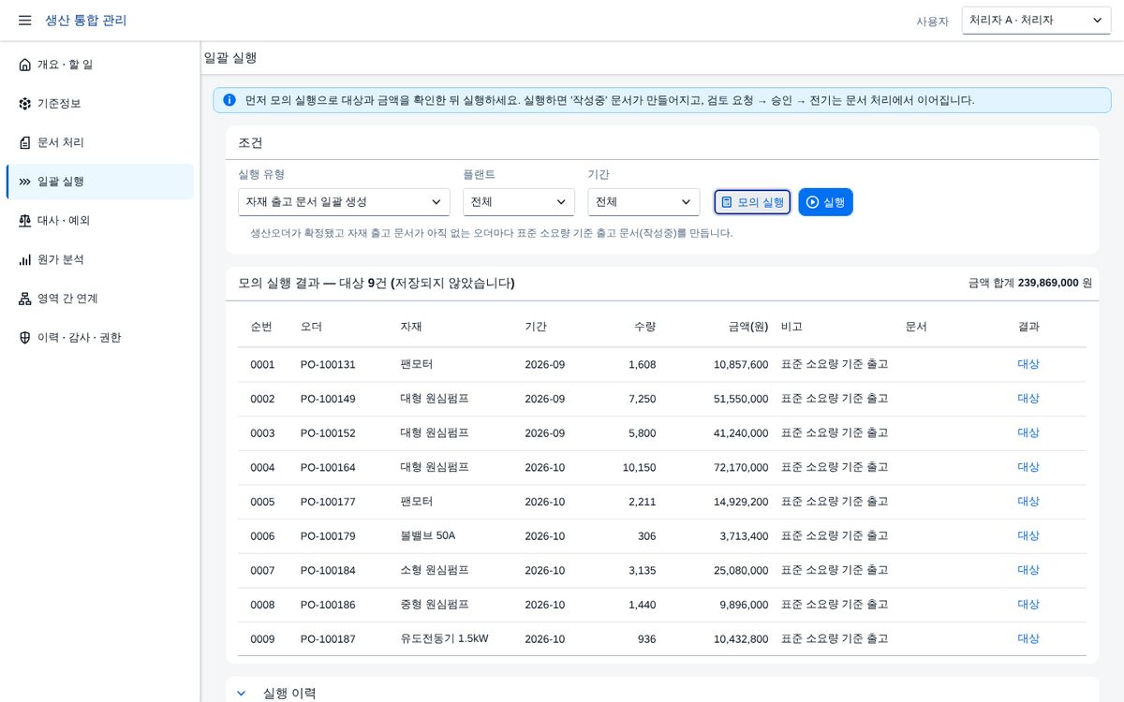Navigate to 문서 처리
Image resolution: width=1124 pixels, height=702 pixels.
[100, 142]
